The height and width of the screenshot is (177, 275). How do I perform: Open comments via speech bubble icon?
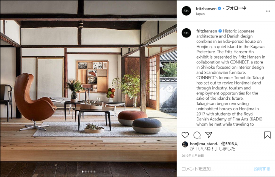[x=197, y=135]
